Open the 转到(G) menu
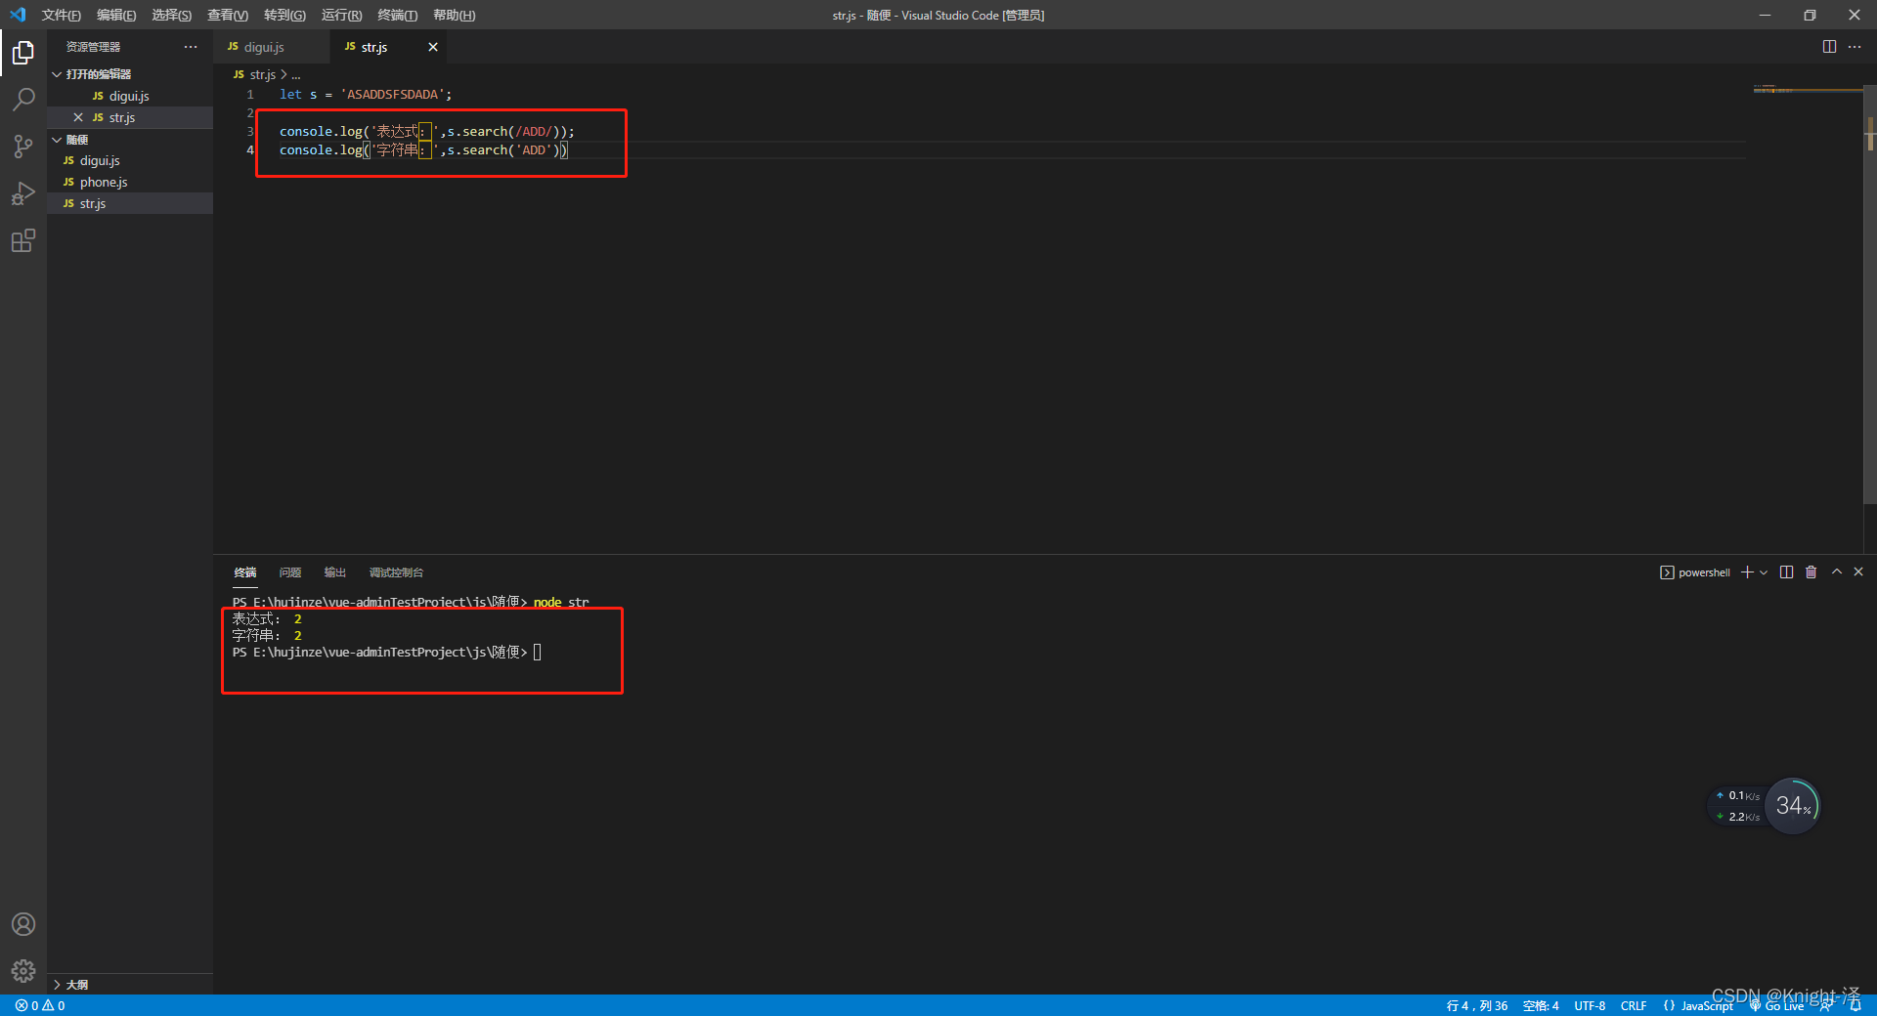This screenshot has height=1016, width=1877. pyautogui.click(x=284, y=15)
